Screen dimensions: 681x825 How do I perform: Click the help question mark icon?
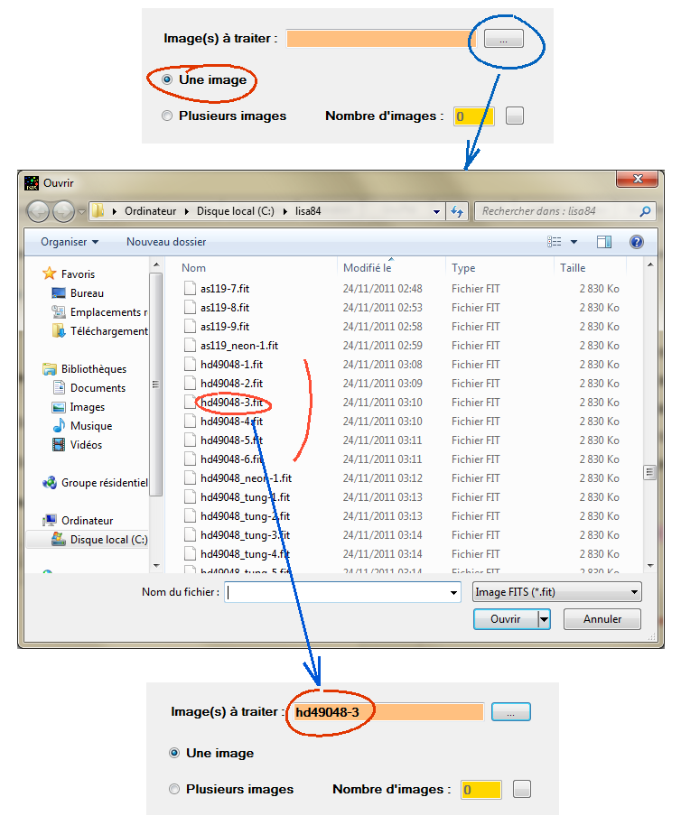636,242
